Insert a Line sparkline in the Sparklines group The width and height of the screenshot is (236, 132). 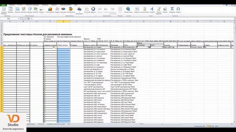[x=100, y=10]
